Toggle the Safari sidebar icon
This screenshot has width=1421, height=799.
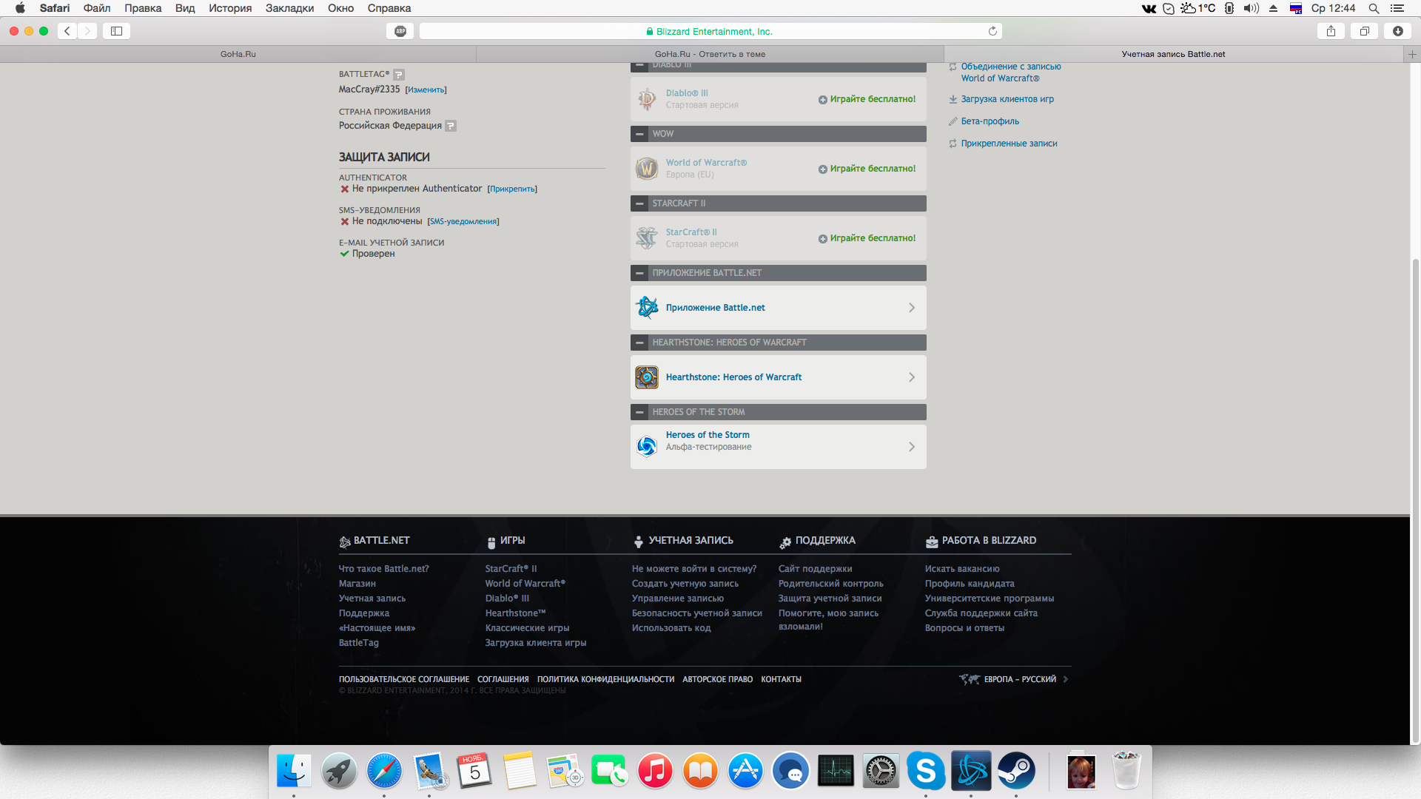[x=116, y=31]
